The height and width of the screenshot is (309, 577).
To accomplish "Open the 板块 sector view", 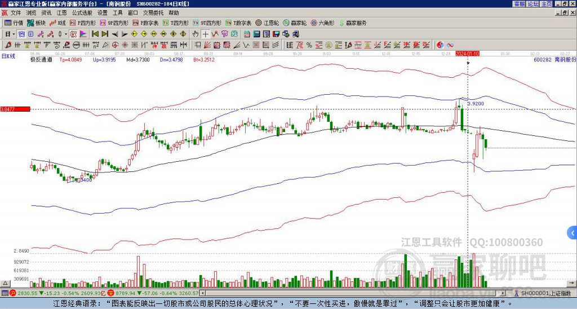I will (x=36, y=23).
